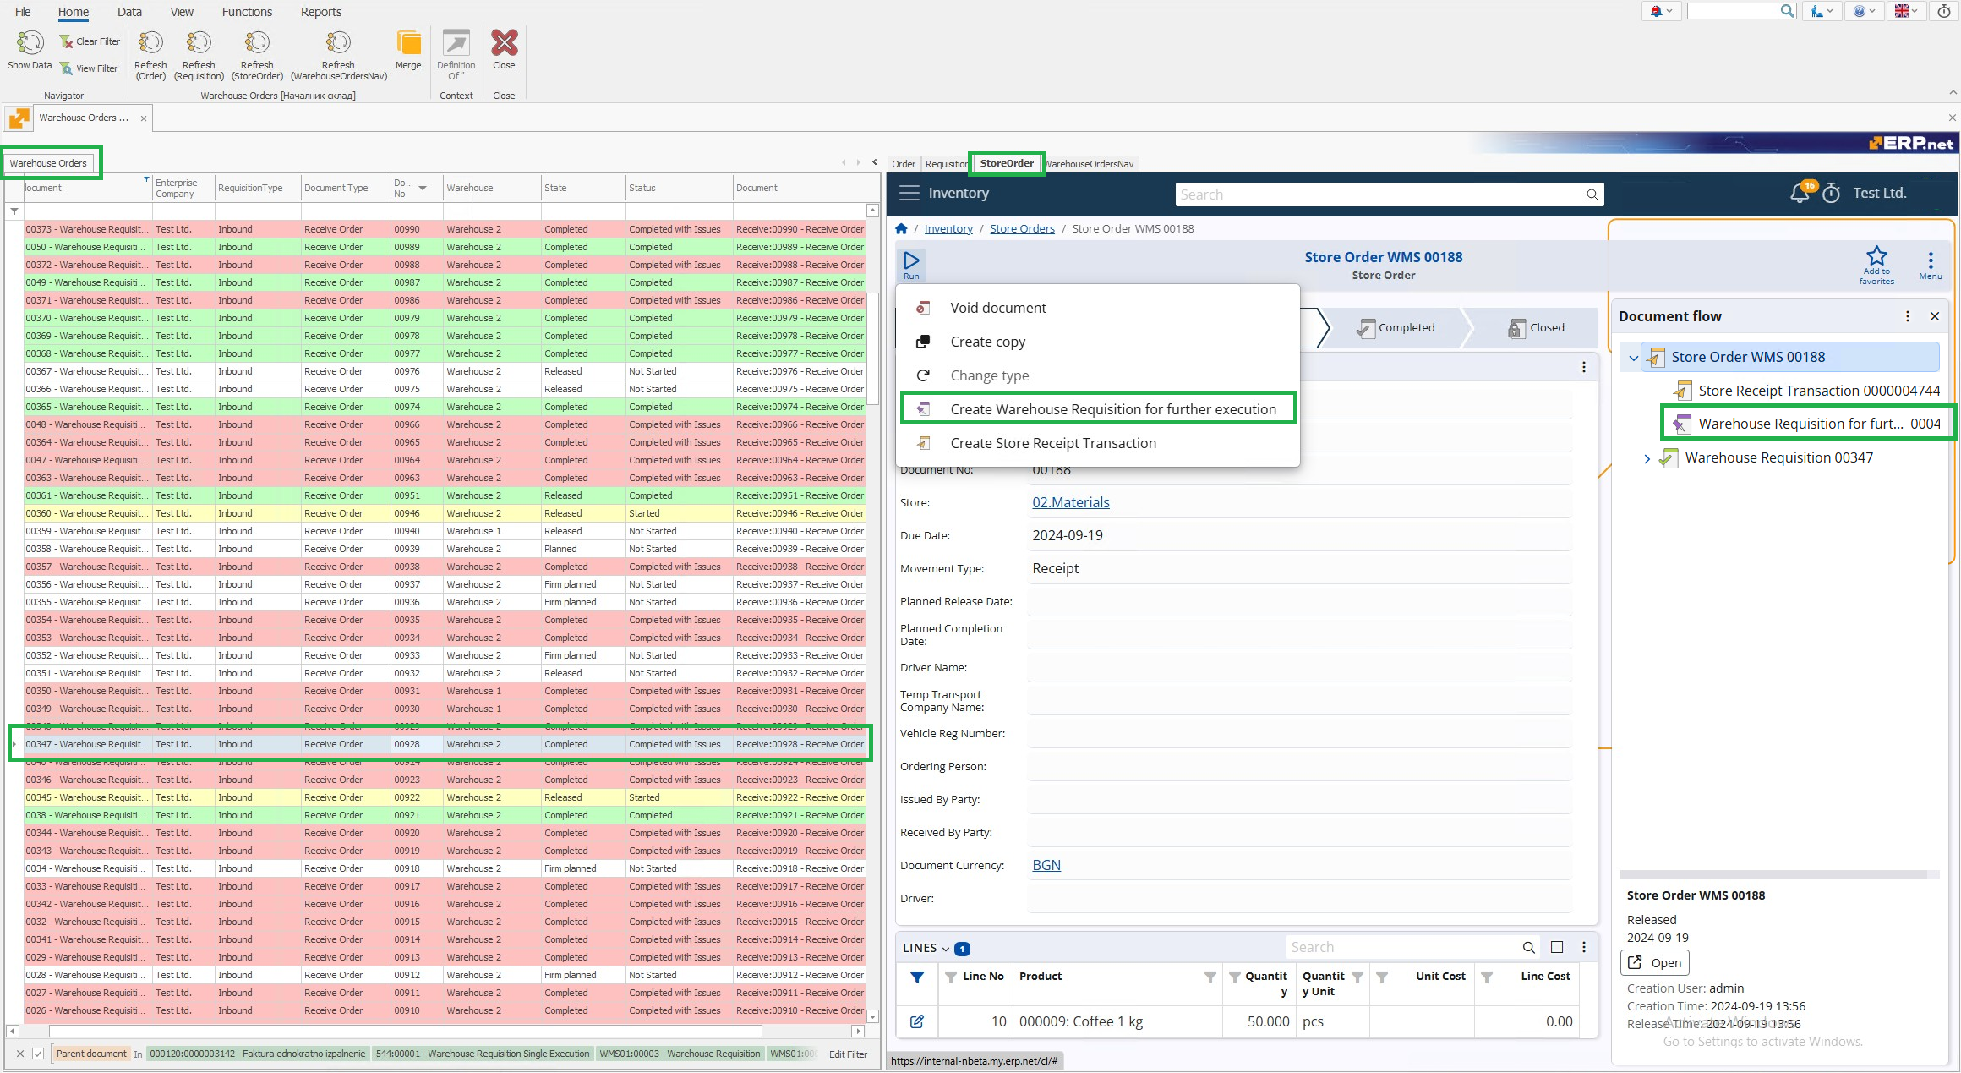The image size is (1961, 1073).
Task: Click the horizontal scrollbar below the orders grid
Action: point(406,1031)
